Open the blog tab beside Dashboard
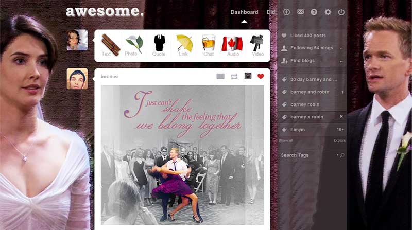412x230 pixels. point(272,12)
